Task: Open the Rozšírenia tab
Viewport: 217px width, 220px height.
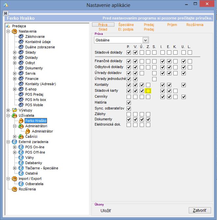Action: pos(195,25)
